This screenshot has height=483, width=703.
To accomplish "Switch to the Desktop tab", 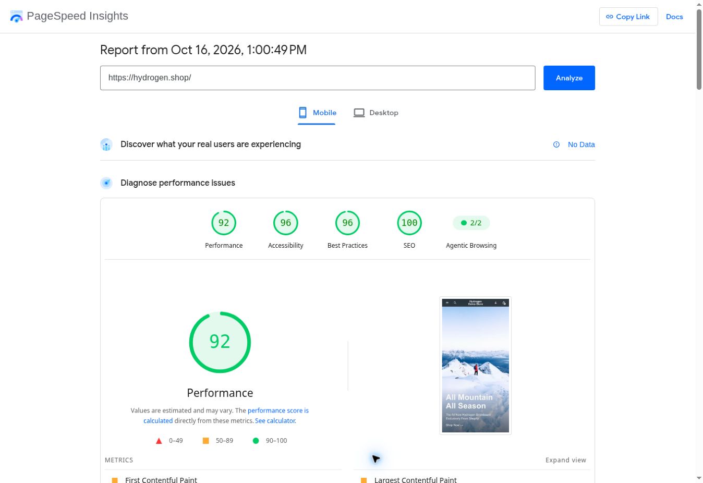I will 376,113.
